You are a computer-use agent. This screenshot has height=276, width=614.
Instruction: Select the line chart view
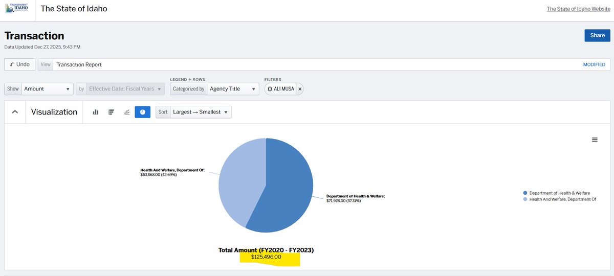click(x=127, y=112)
